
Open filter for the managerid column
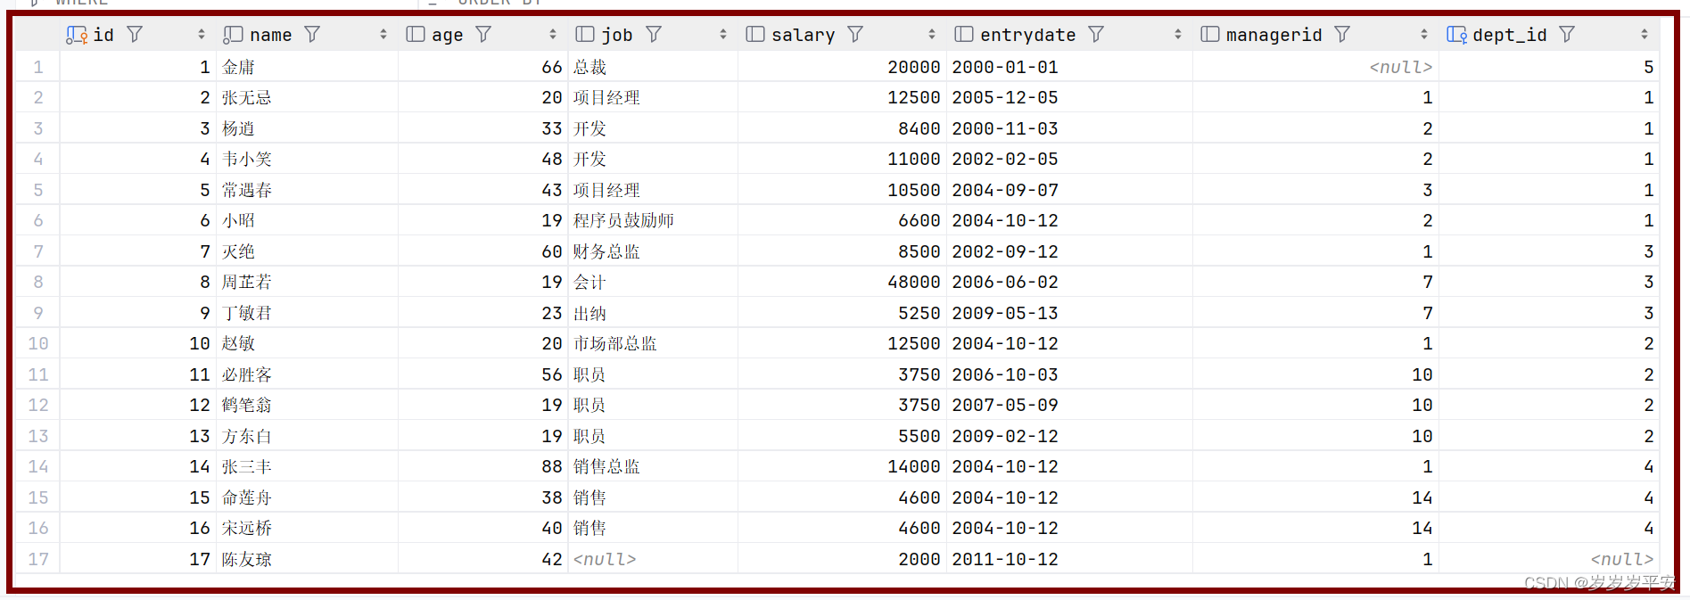coord(1342,35)
